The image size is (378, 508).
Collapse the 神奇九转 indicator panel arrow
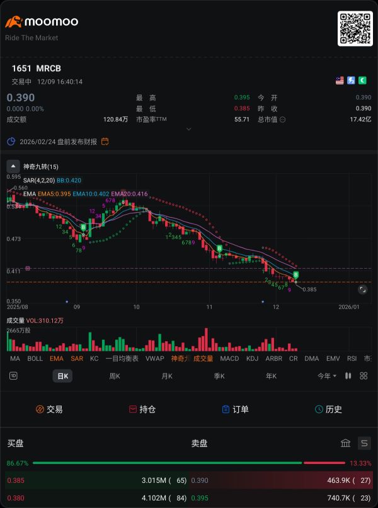(x=13, y=167)
